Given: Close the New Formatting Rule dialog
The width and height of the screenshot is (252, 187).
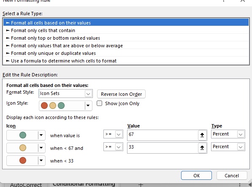Looking at the screenshot, I should coord(243,1).
